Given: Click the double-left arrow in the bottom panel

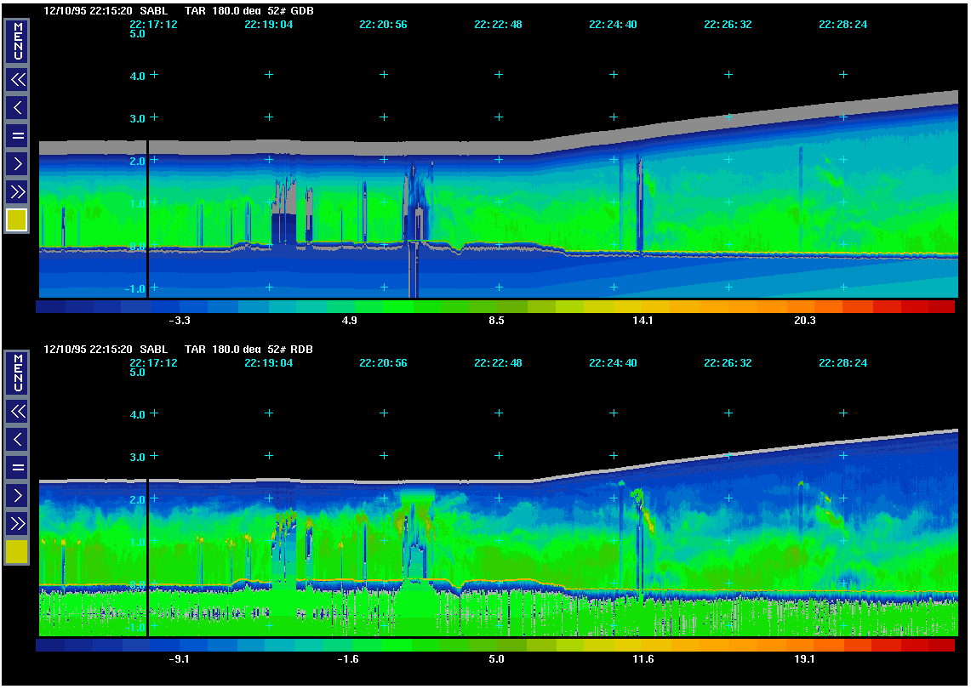Looking at the screenshot, I should coord(17,412).
